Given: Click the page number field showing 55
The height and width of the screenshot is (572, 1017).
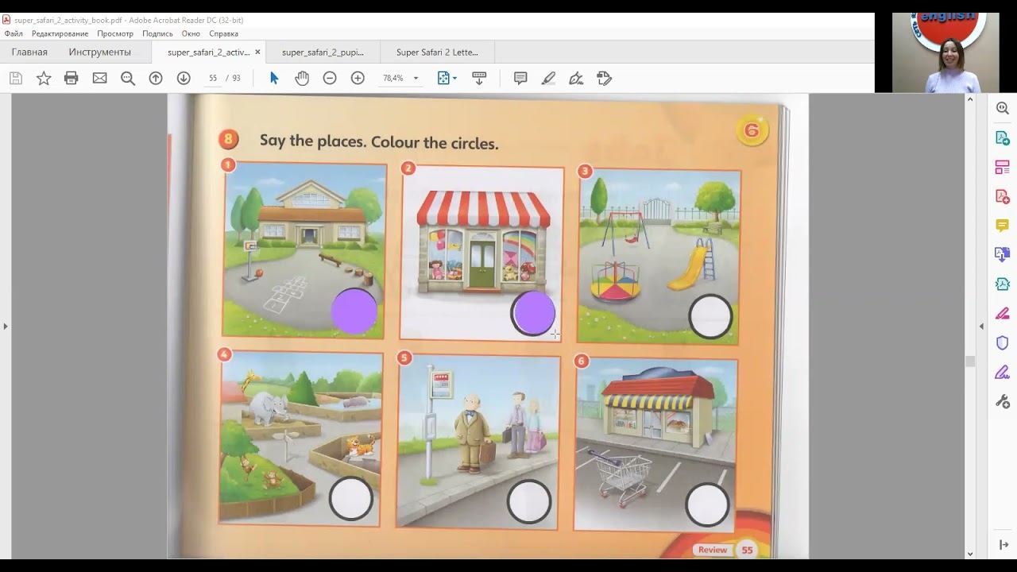Looking at the screenshot, I should [x=212, y=78].
